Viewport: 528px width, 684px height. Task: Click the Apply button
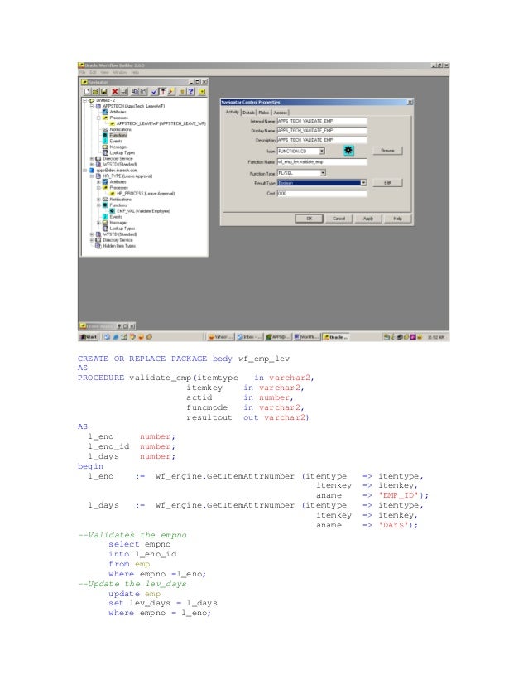368,219
